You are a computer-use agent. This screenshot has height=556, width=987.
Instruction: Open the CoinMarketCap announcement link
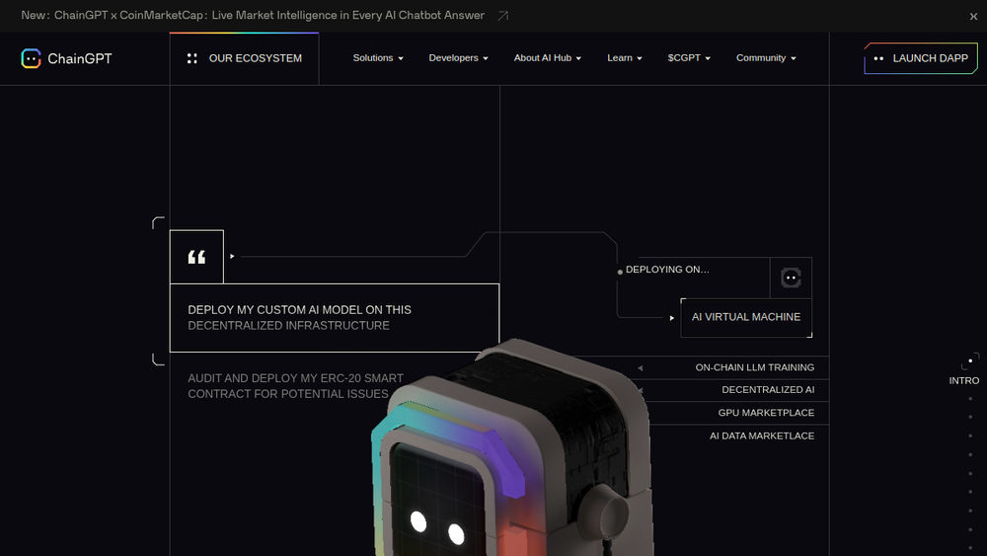(x=253, y=15)
